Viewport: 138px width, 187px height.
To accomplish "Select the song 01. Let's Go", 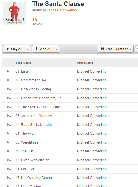I will coord(24,169).
